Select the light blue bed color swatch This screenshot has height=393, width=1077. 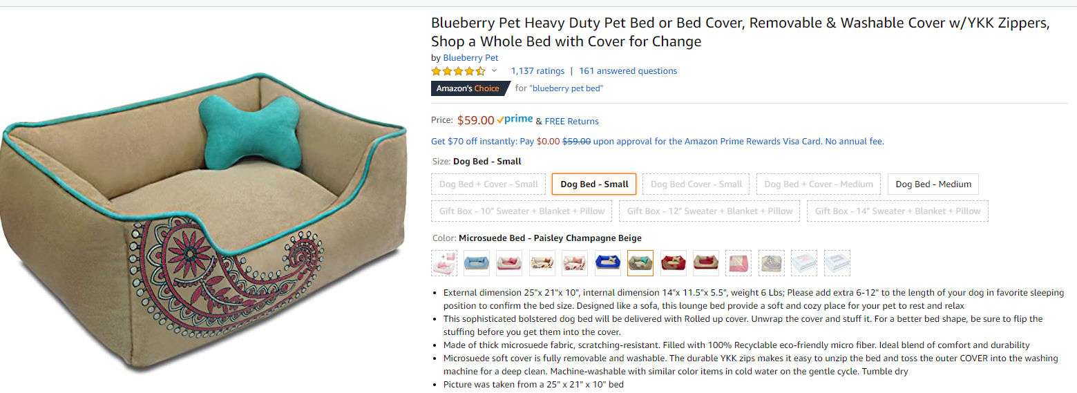click(477, 263)
